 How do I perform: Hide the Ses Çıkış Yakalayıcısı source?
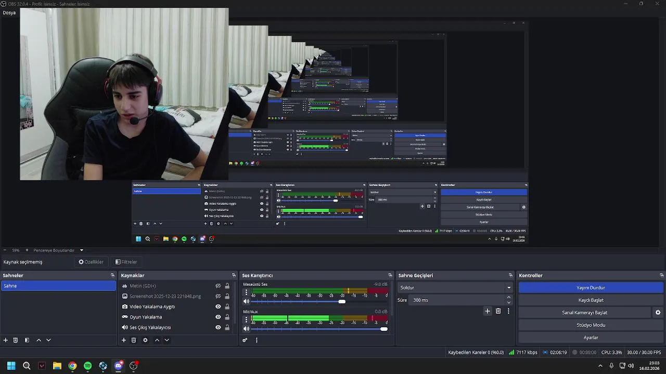219,327
